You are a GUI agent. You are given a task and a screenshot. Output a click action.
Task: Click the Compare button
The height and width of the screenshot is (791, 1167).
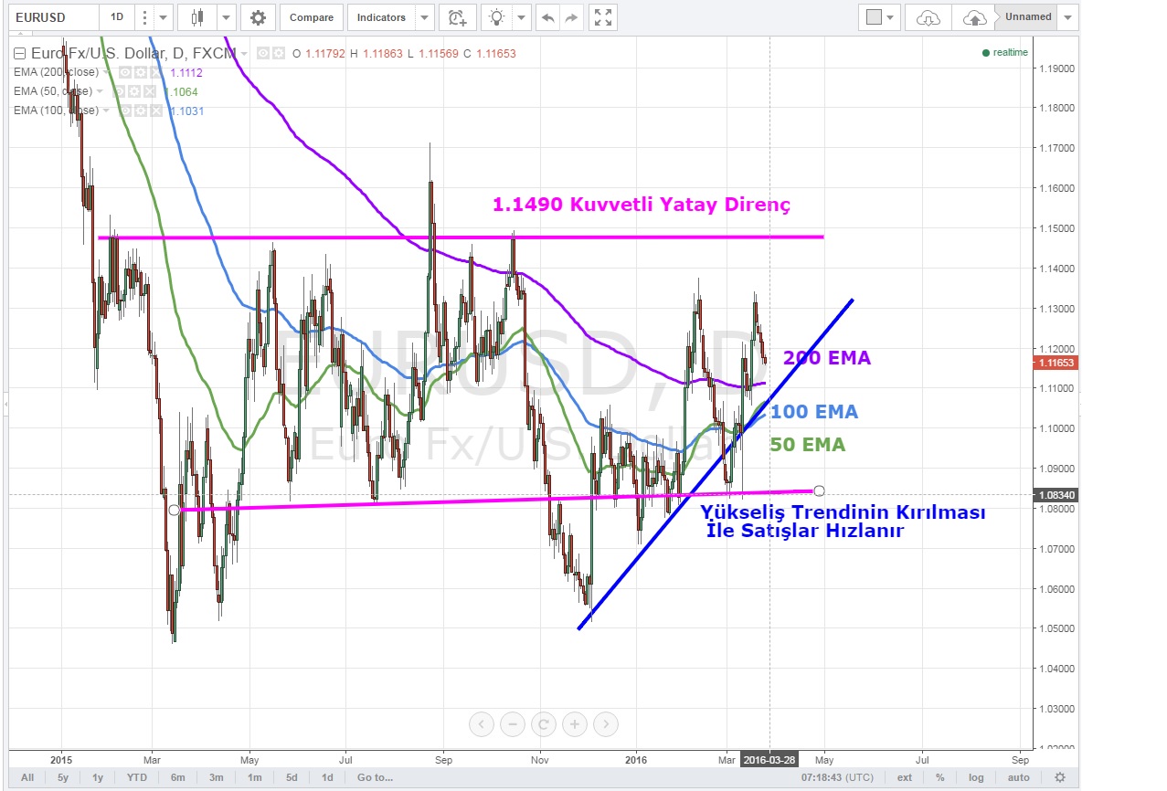coord(312,17)
